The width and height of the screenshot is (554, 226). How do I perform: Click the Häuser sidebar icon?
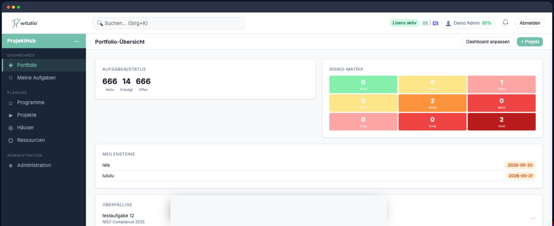(x=11, y=128)
